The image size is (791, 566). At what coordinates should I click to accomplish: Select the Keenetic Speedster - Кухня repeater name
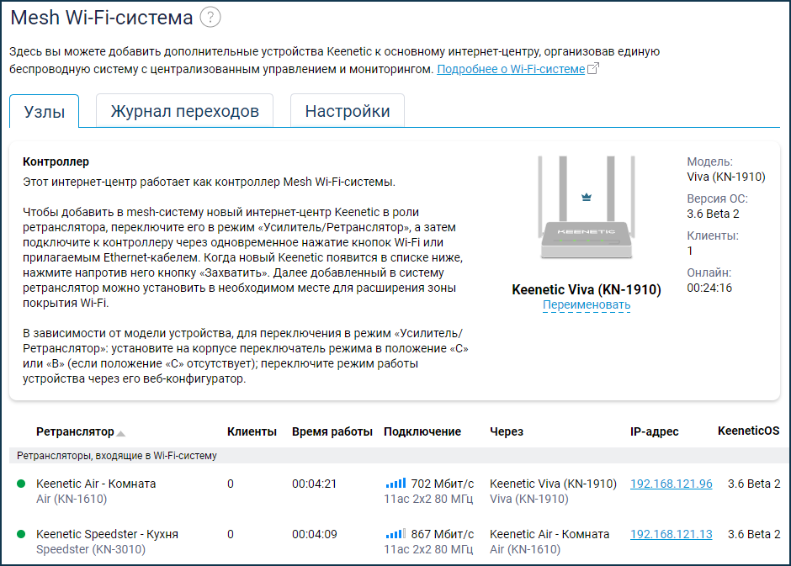pyautogui.click(x=107, y=534)
